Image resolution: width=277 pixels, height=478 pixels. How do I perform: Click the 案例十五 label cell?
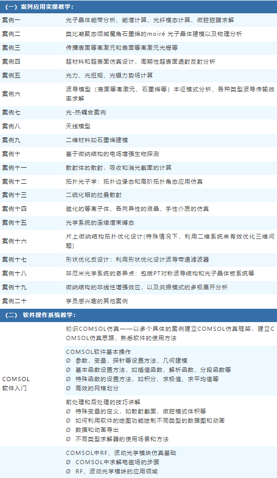coord(32,223)
